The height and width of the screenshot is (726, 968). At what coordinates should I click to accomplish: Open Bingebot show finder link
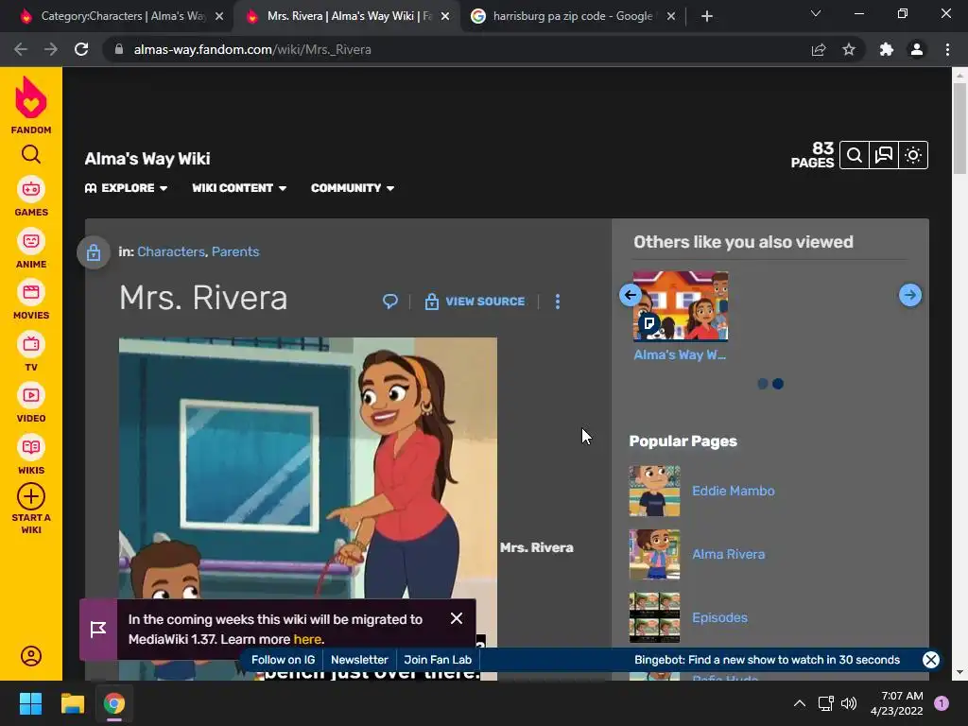click(767, 659)
